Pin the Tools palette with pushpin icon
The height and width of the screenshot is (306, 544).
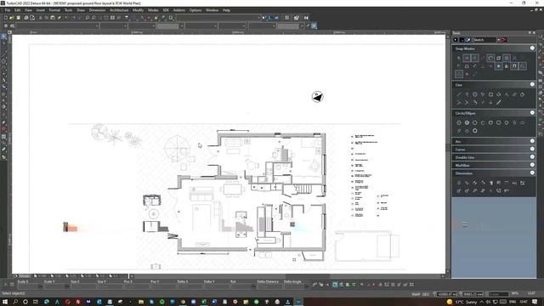(x=530, y=32)
